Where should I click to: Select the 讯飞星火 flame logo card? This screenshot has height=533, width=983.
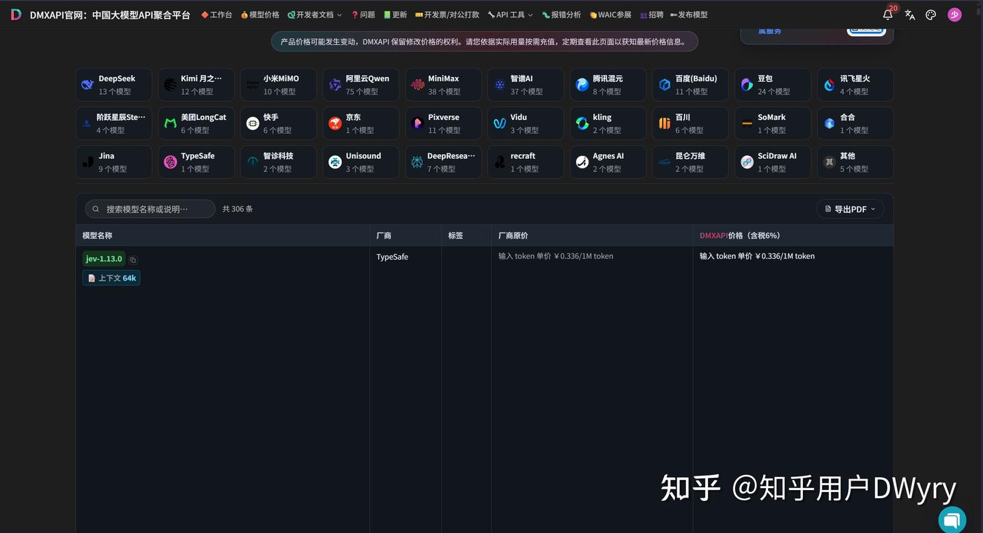pos(855,85)
